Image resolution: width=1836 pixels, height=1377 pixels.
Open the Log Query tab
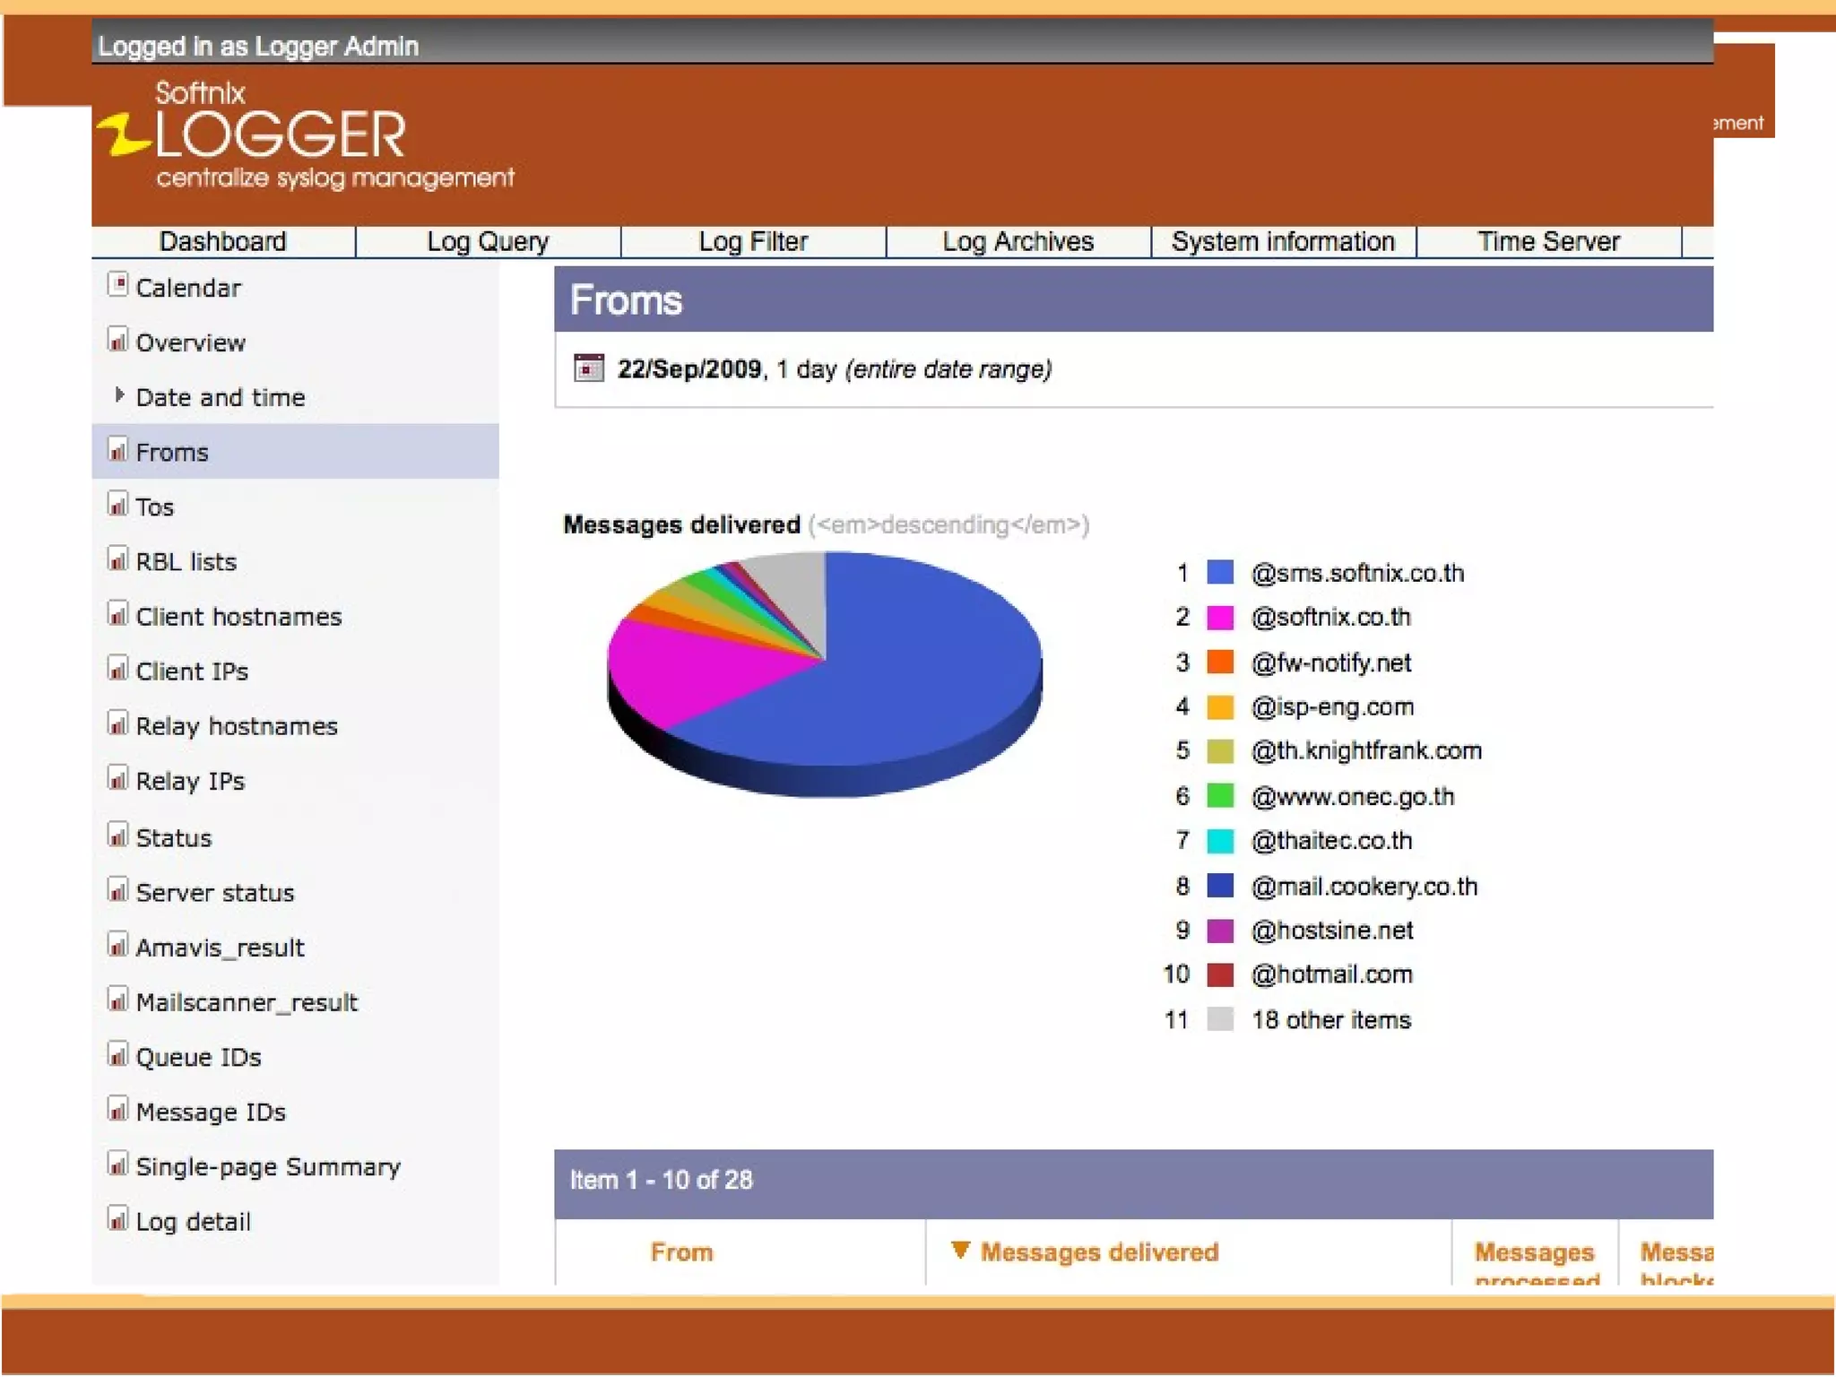(487, 242)
